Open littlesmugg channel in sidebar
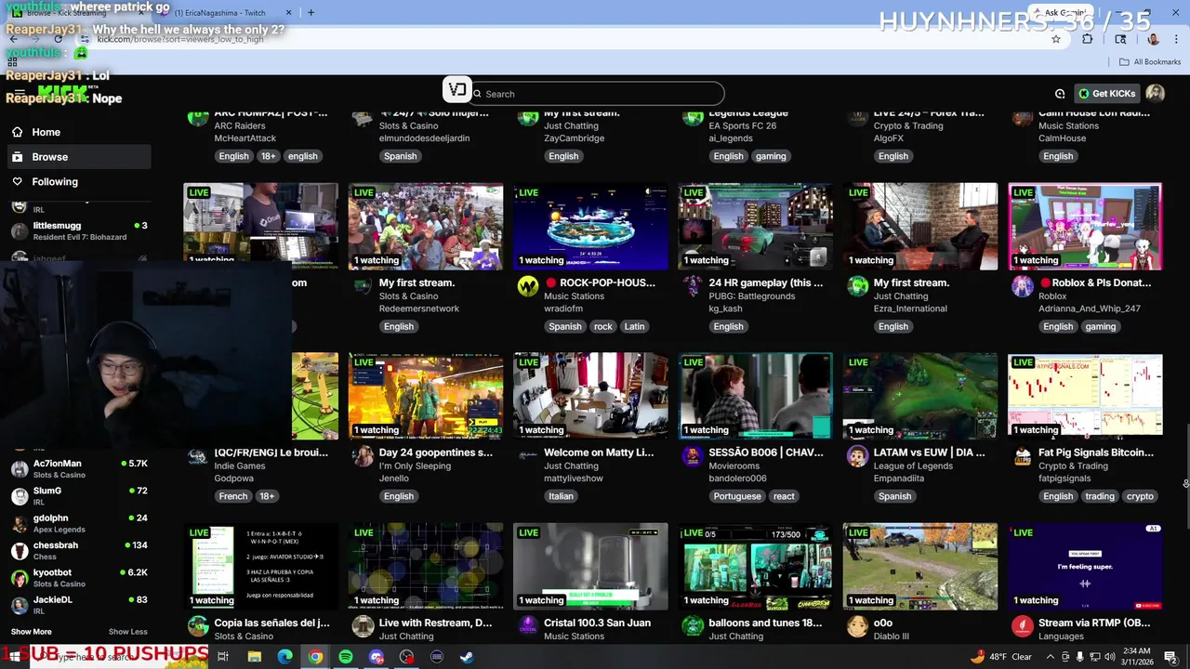Viewport: 1190px width, 669px height. pyautogui.click(x=79, y=230)
